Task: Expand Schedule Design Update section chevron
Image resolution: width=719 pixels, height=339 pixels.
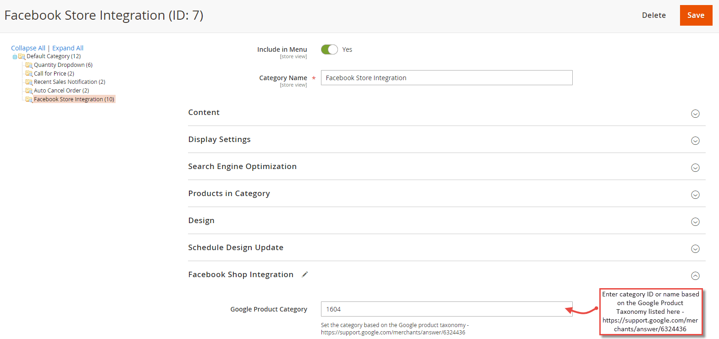Action: (x=695, y=249)
